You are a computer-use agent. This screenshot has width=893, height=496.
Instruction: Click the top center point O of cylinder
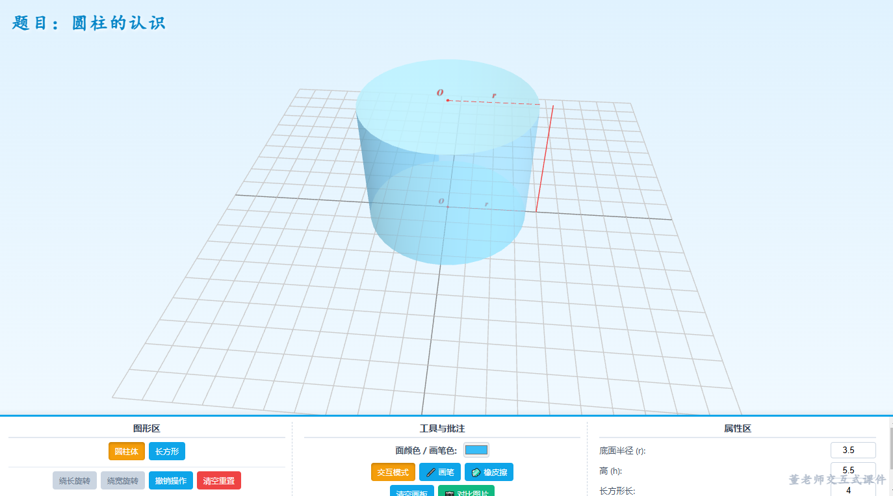point(448,100)
